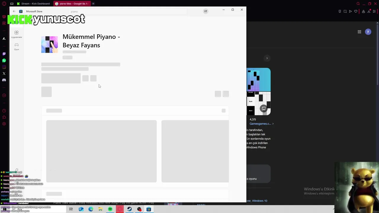Click the pin icon in Opera toolbar
This screenshot has height=213, width=379.
[x=340, y=11]
